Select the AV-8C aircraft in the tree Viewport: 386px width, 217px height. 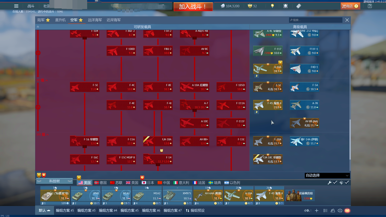pyautogui.click(x=194, y=51)
